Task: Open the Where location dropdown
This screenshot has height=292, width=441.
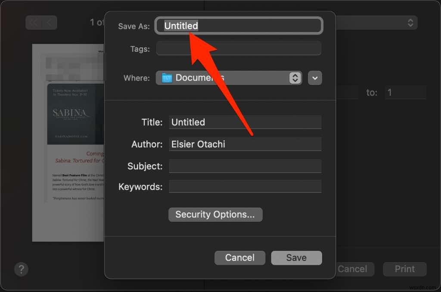Action: 229,78
